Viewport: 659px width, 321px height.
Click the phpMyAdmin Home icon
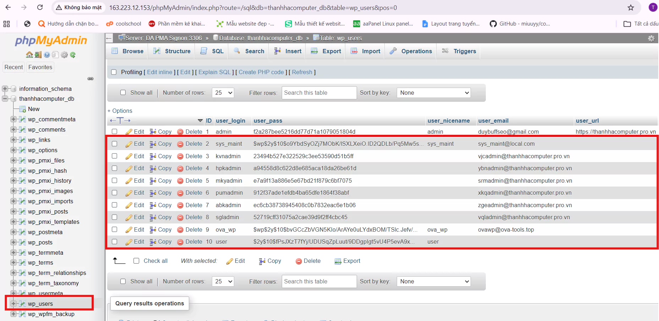[x=29, y=55]
